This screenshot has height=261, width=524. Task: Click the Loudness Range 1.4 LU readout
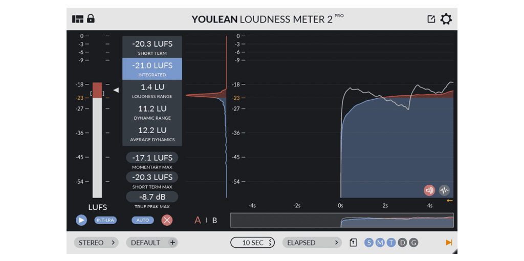(x=152, y=91)
